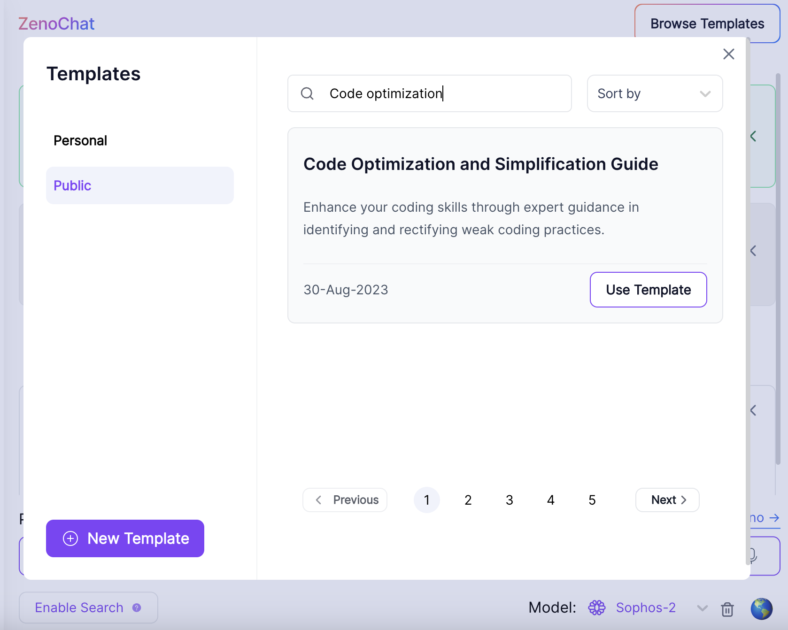The height and width of the screenshot is (630, 788).
Task: Close the Templates dialog
Action: 728,54
